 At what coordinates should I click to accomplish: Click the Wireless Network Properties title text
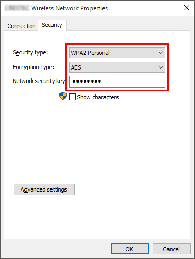(69, 8)
